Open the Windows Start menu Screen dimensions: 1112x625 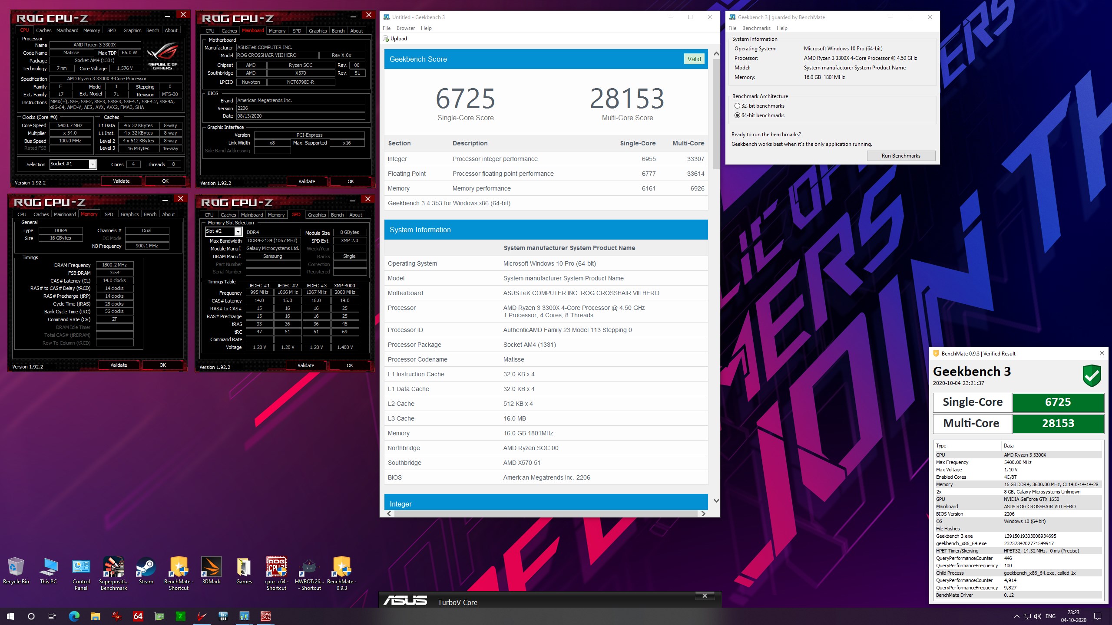tap(10, 616)
